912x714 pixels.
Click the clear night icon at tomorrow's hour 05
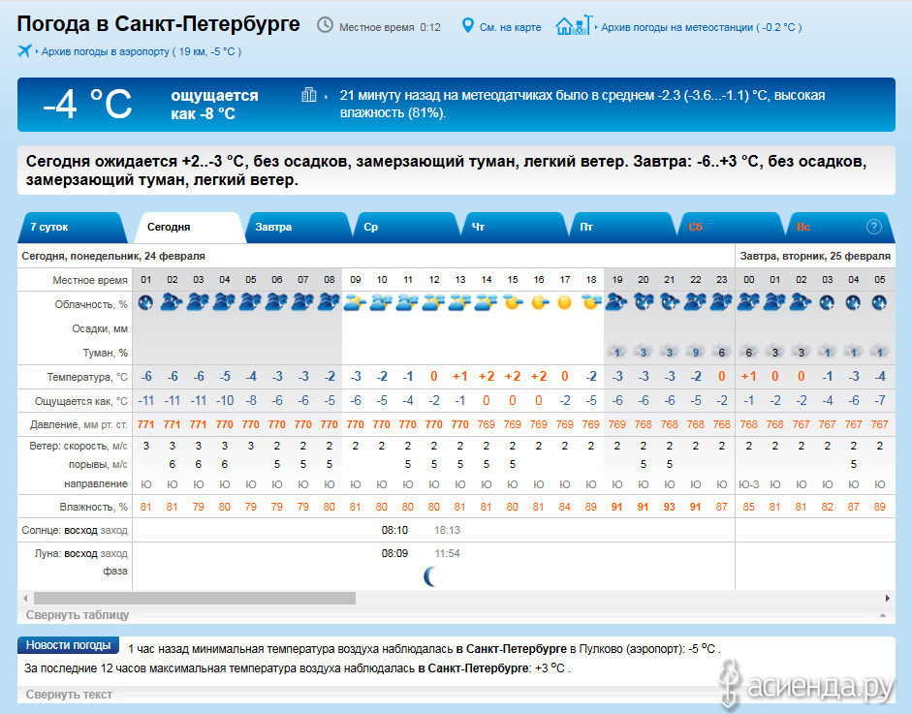pyautogui.click(x=879, y=302)
